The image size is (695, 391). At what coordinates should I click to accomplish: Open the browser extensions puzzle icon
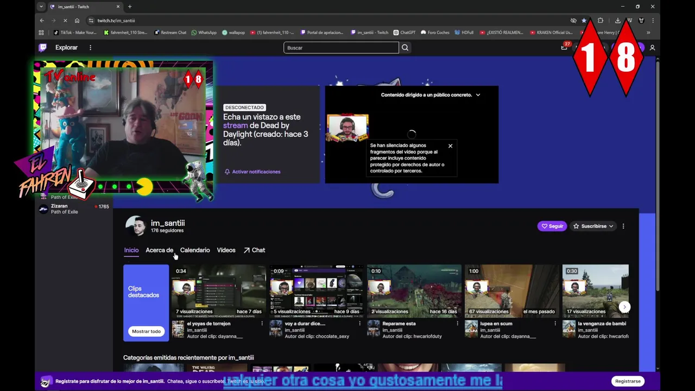[x=600, y=21]
